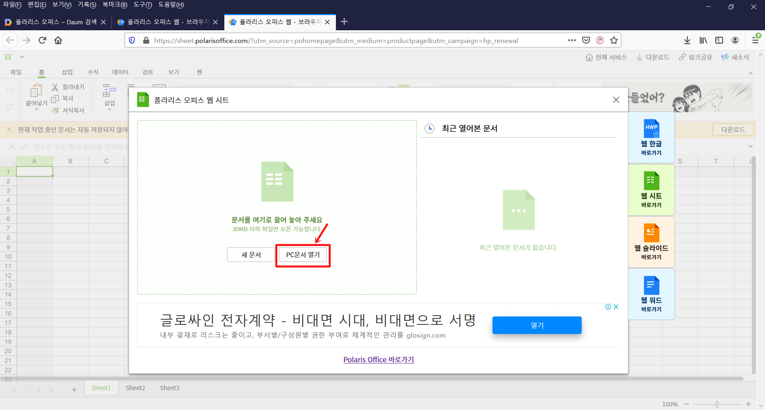
Task: Click the 새 문서 button
Action: point(251,255)
